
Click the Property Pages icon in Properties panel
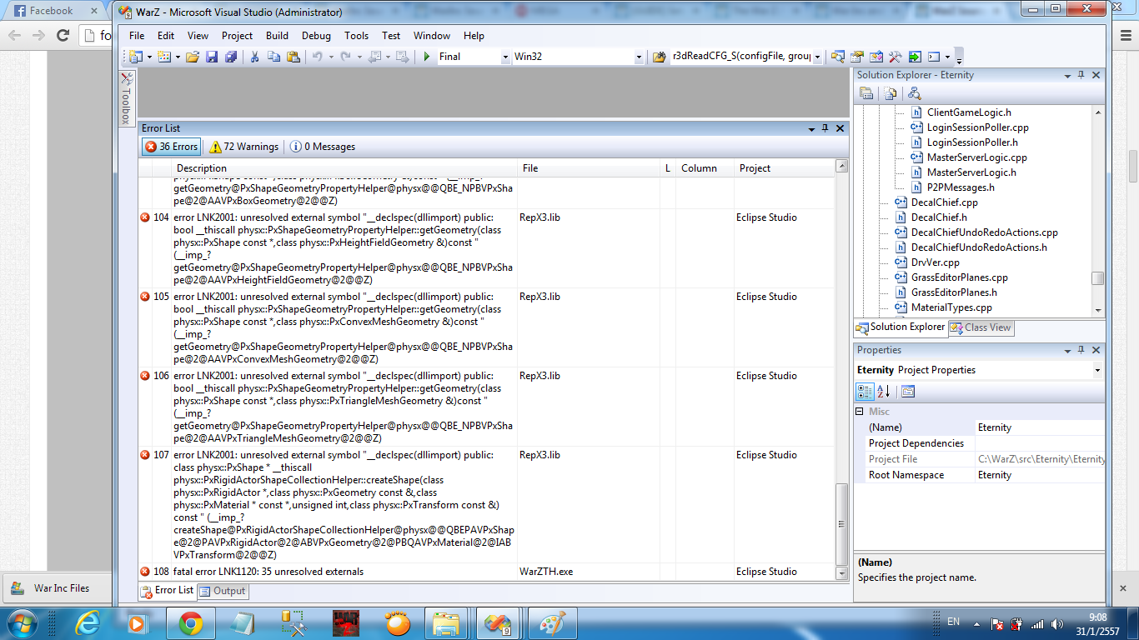908,391
